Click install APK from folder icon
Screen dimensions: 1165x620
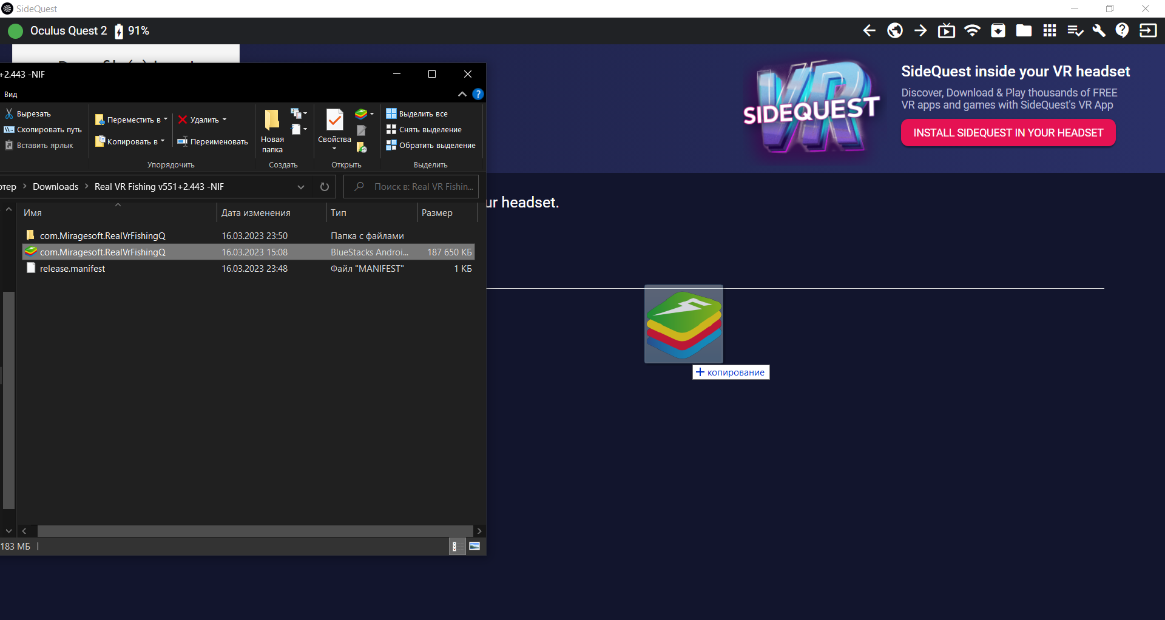[x=998, y=30]
